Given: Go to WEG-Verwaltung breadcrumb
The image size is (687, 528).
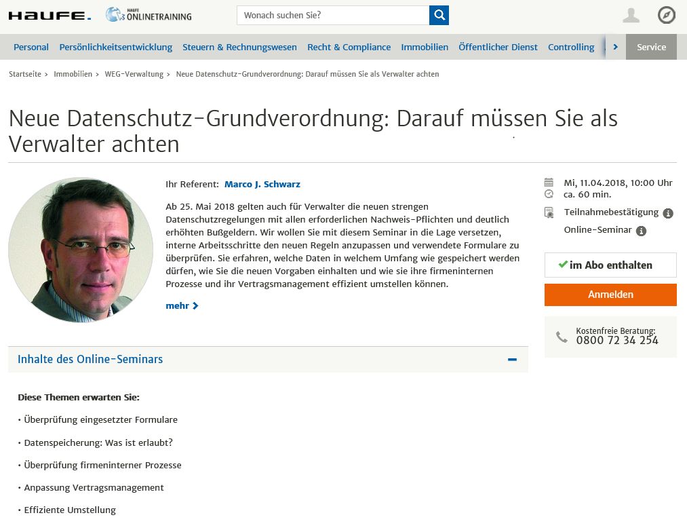Looking at the screenshot, I should [x=134, y=74].
